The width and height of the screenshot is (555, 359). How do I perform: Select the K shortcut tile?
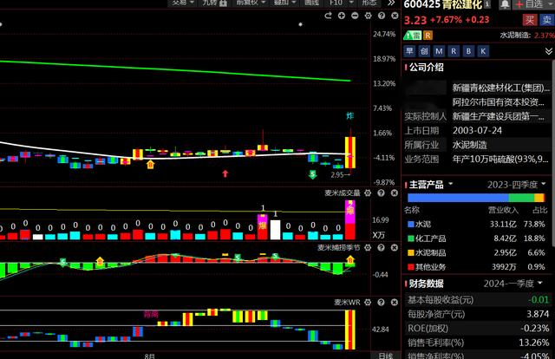point(483,51)
